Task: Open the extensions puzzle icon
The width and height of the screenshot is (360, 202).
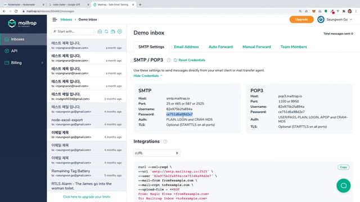Action: [344, 11]
